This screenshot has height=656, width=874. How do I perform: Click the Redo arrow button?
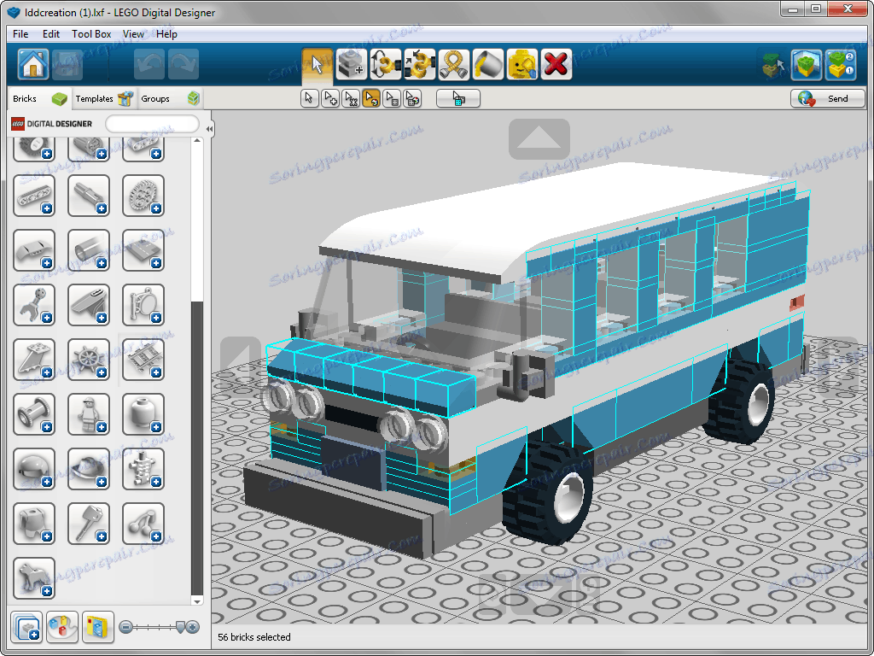coord(184,64)
